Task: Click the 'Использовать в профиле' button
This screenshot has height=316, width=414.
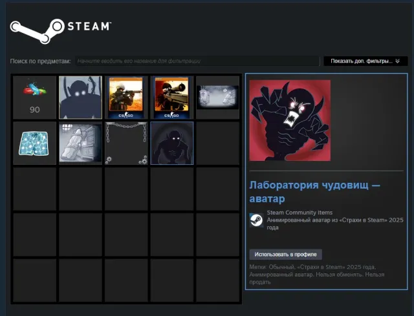Action: pos(286,255)
